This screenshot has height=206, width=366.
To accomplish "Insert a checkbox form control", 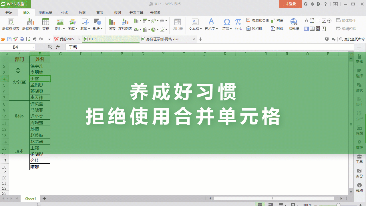I will click(324, 21).
